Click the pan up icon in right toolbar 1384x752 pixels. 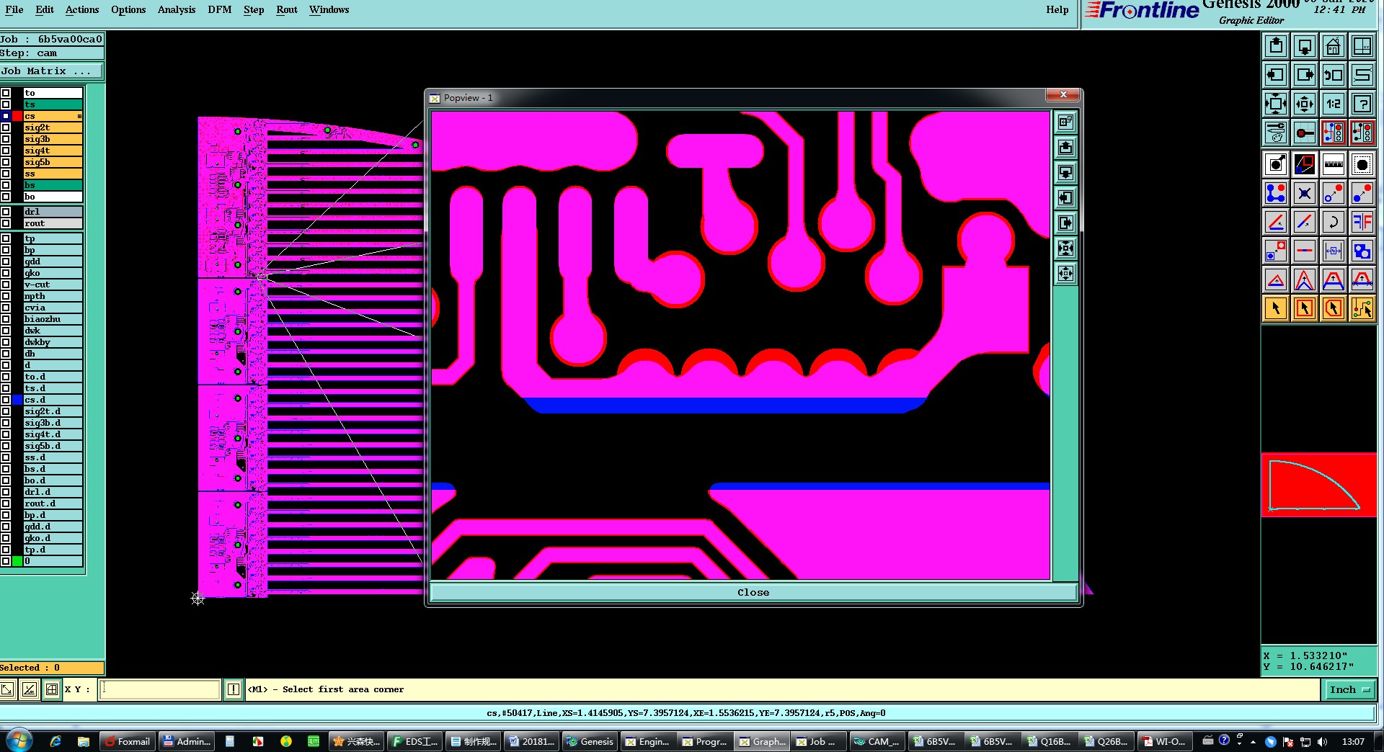[x=1276, y=47]
